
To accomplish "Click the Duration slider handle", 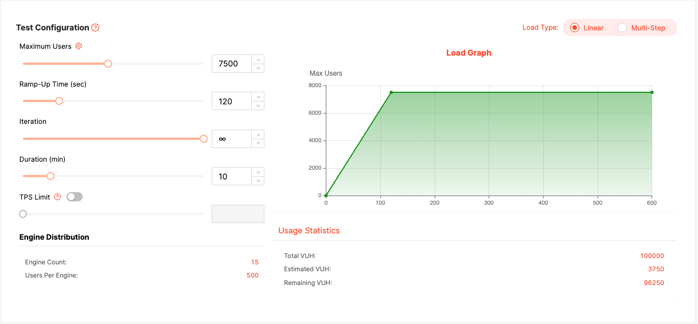I will 50,176.
